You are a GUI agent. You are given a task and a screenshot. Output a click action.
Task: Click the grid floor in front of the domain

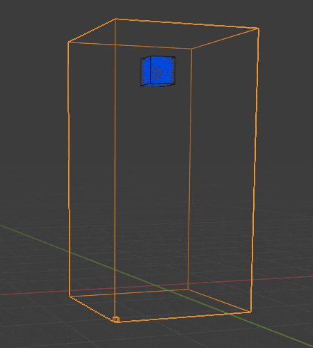pyautogui.click(x=162, y=334)
